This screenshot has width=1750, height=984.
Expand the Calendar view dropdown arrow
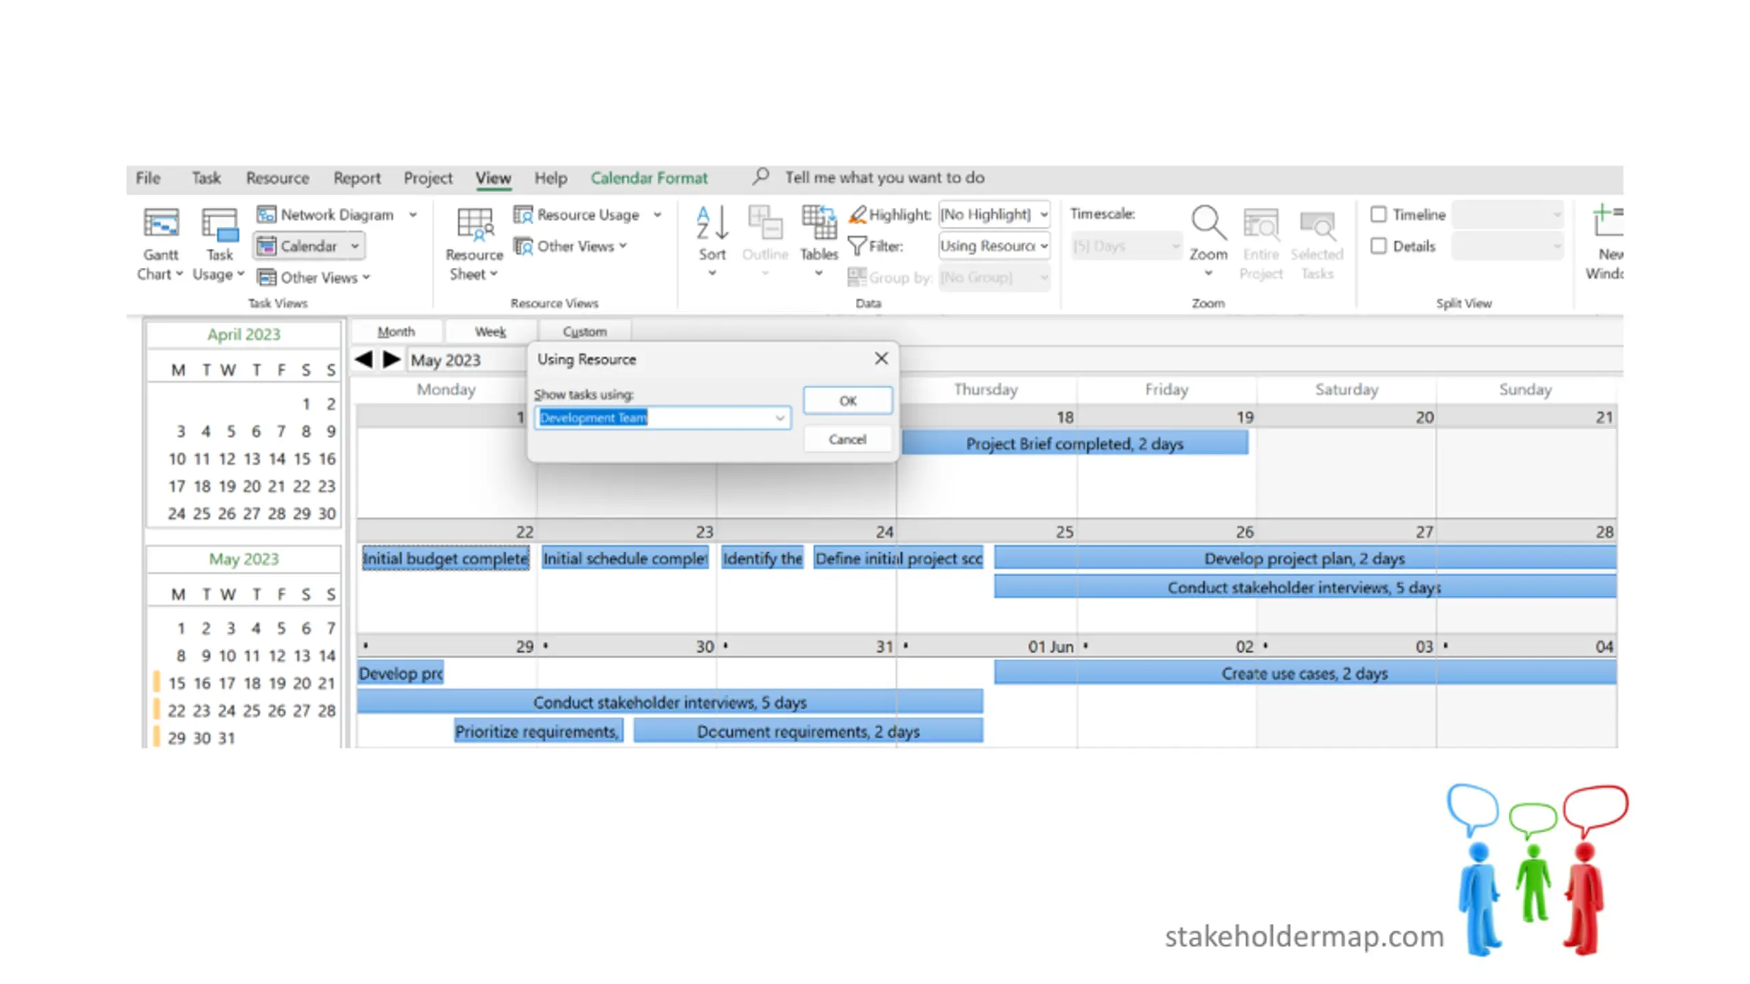[x=355, y=246]
